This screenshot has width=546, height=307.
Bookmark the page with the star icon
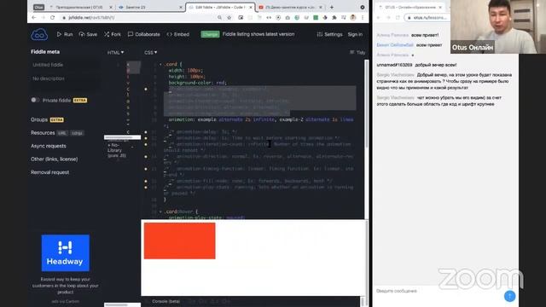tap(229, 17)
